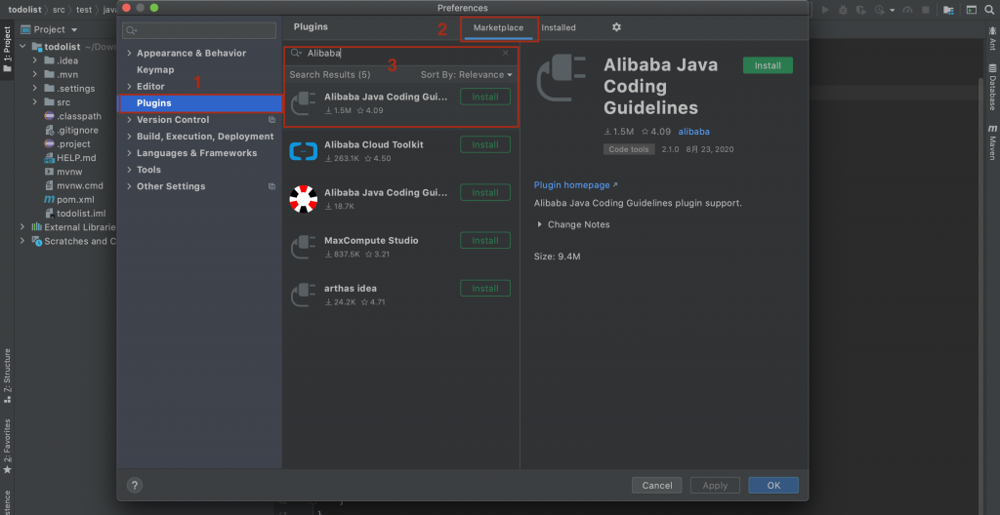Click the Code tools tag
The image size is (1000, 515).
click(629, 149)
